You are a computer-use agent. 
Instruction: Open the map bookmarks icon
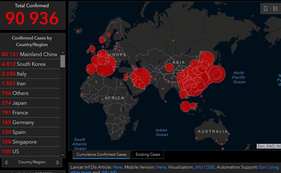266,9
